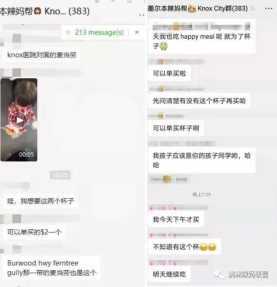The image size is (277, 287).
Task: Open the three-dot menu in Knox City chat
Action: 268,9
